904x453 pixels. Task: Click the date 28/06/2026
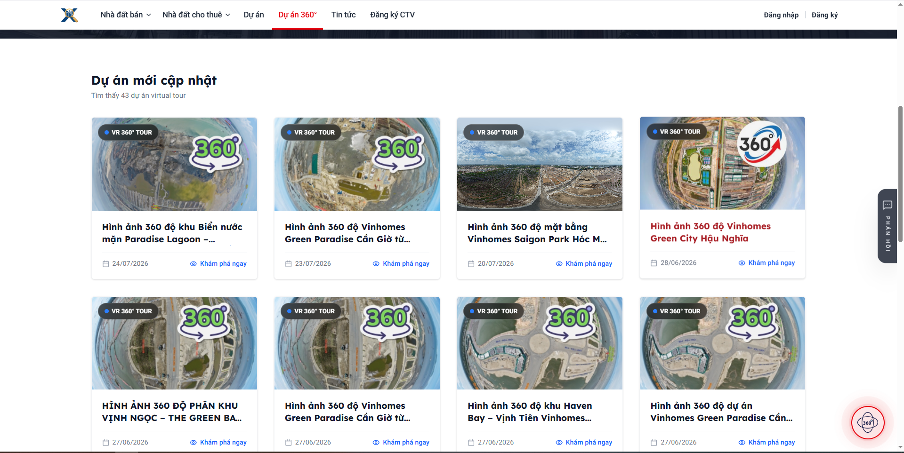(678, 263)
